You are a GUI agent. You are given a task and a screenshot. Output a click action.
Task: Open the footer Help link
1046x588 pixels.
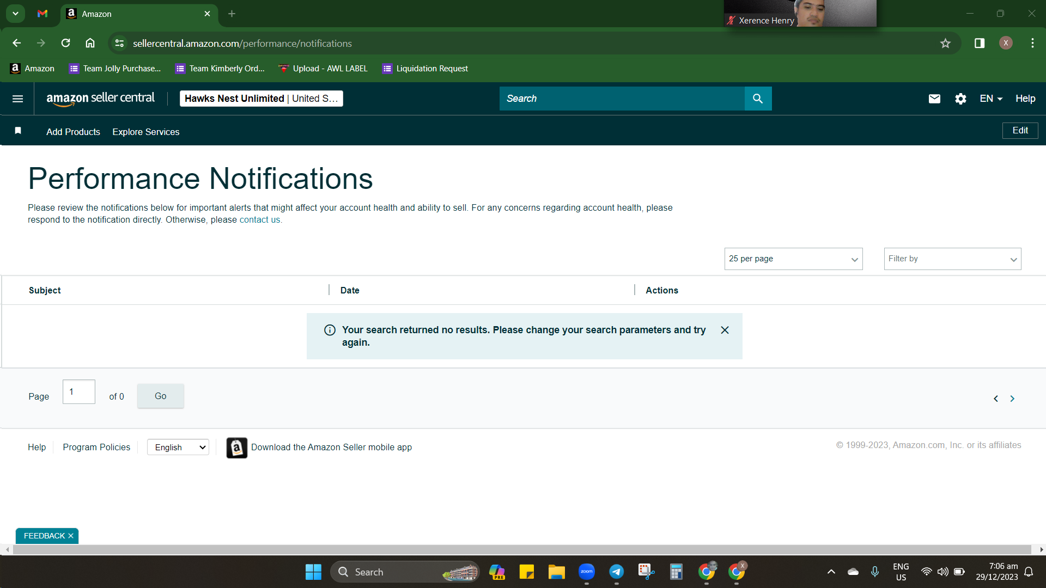[37, 448]
